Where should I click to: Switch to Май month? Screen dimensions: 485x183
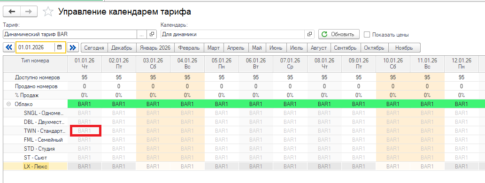257,48
